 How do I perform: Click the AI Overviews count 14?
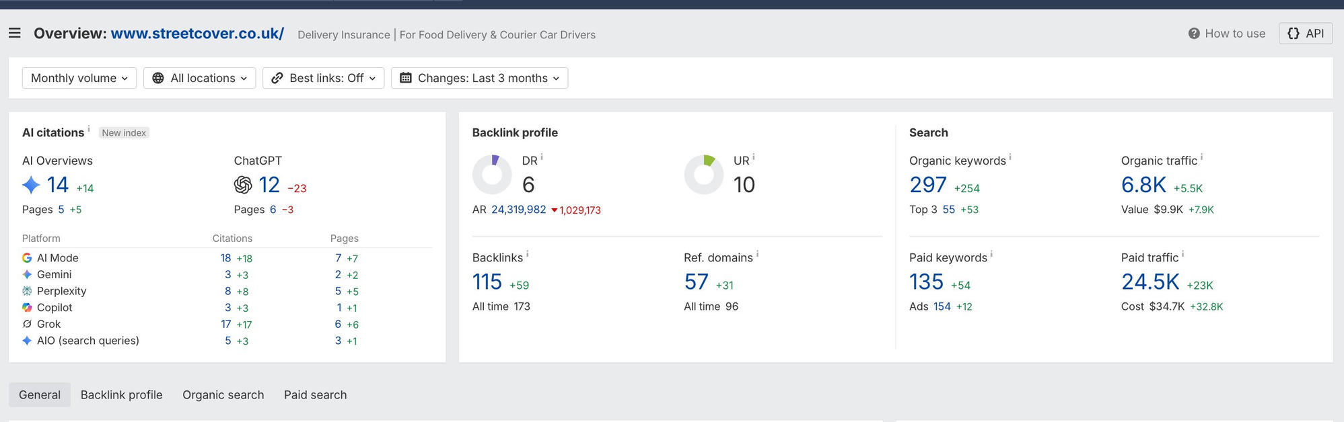point(58,185)
